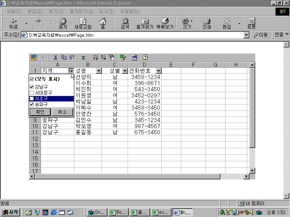Click the Cut scissors icon in spreadsheet toolbar
Viewport: 290px width, 217px height.
point(55,58)
